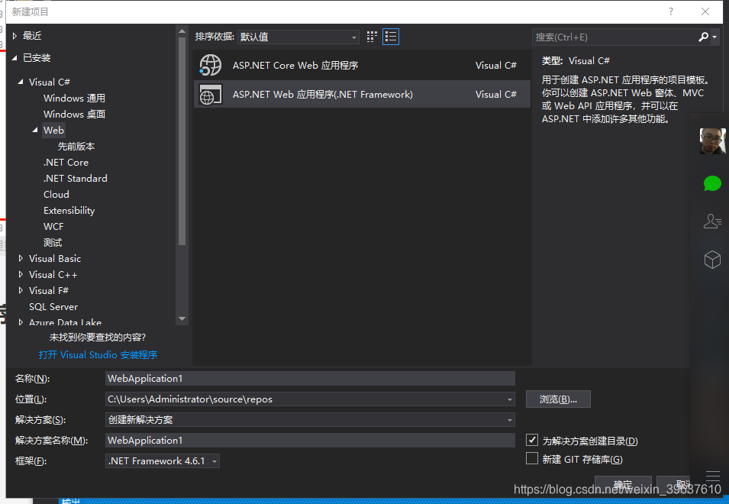
Task: Select ASP.NET Web 应用程序(.NET Framework) template
Action: (x=362, y=95)
